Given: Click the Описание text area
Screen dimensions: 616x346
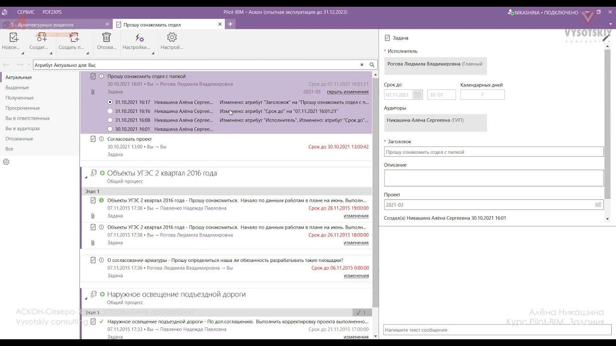Looking at the screenshot, I should click(x=494, y=178).
